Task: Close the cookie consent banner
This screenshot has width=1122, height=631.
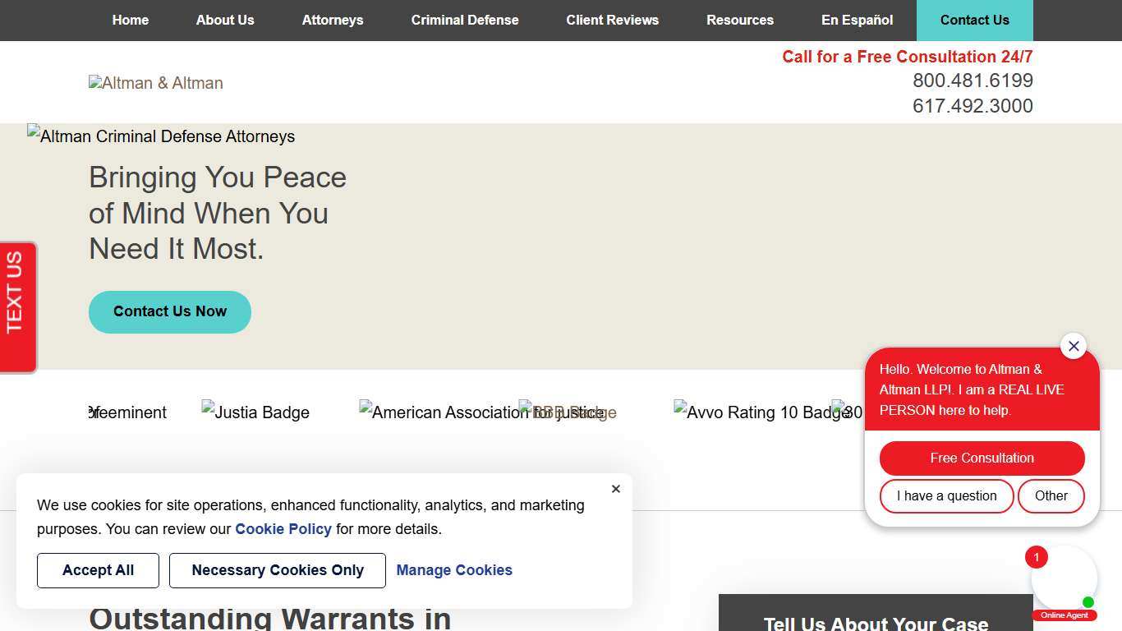Action: 616,489
